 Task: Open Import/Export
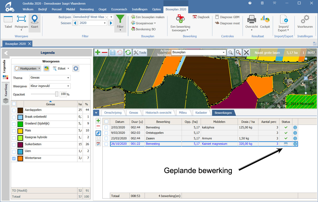click(284, 23)
